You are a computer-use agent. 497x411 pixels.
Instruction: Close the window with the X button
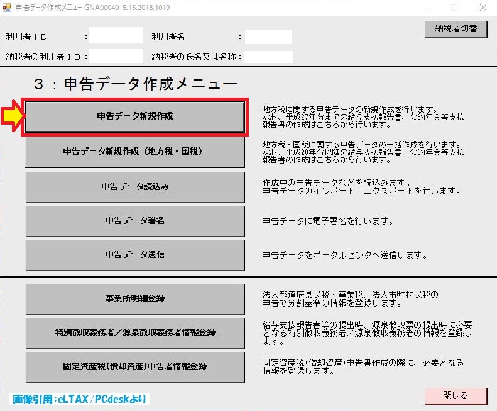pyautogui.click(x=483, y=8)
